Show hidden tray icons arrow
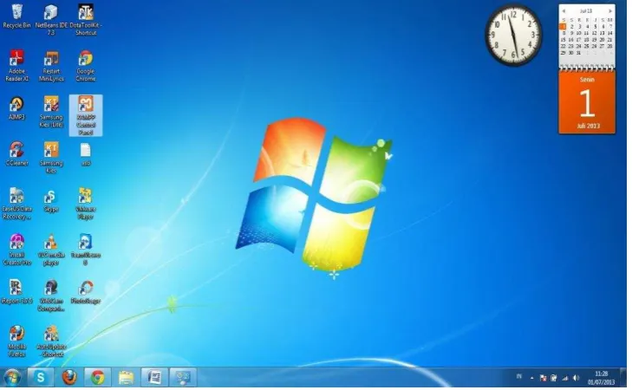 (532, 378)
